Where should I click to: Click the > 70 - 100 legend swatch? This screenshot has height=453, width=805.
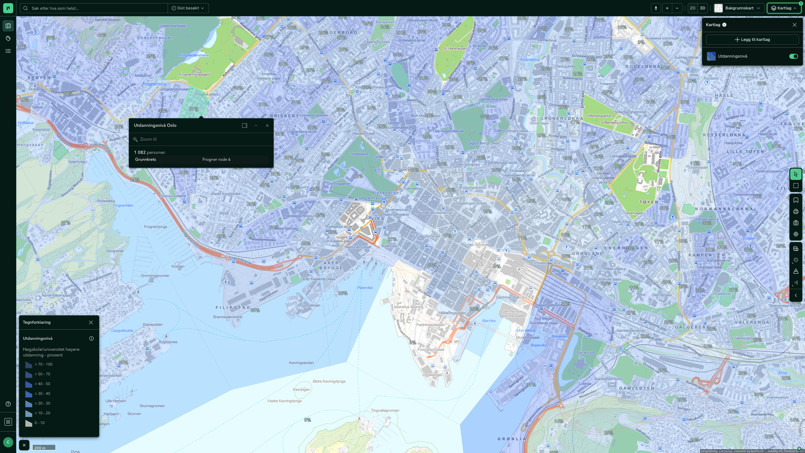(29, 365)
